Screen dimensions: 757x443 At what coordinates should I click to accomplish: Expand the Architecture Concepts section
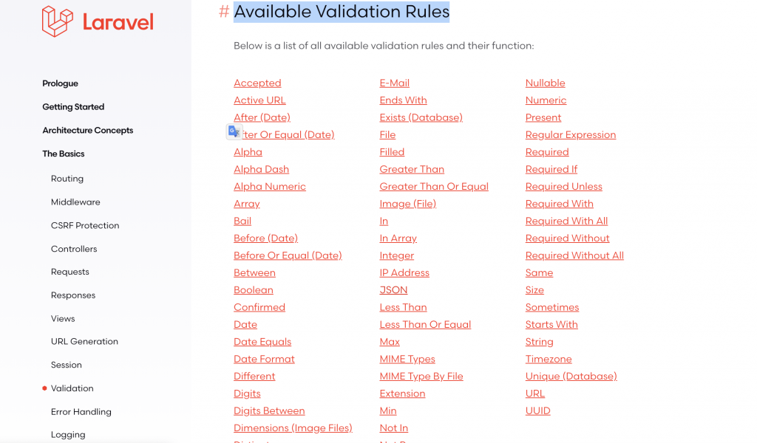87,130
